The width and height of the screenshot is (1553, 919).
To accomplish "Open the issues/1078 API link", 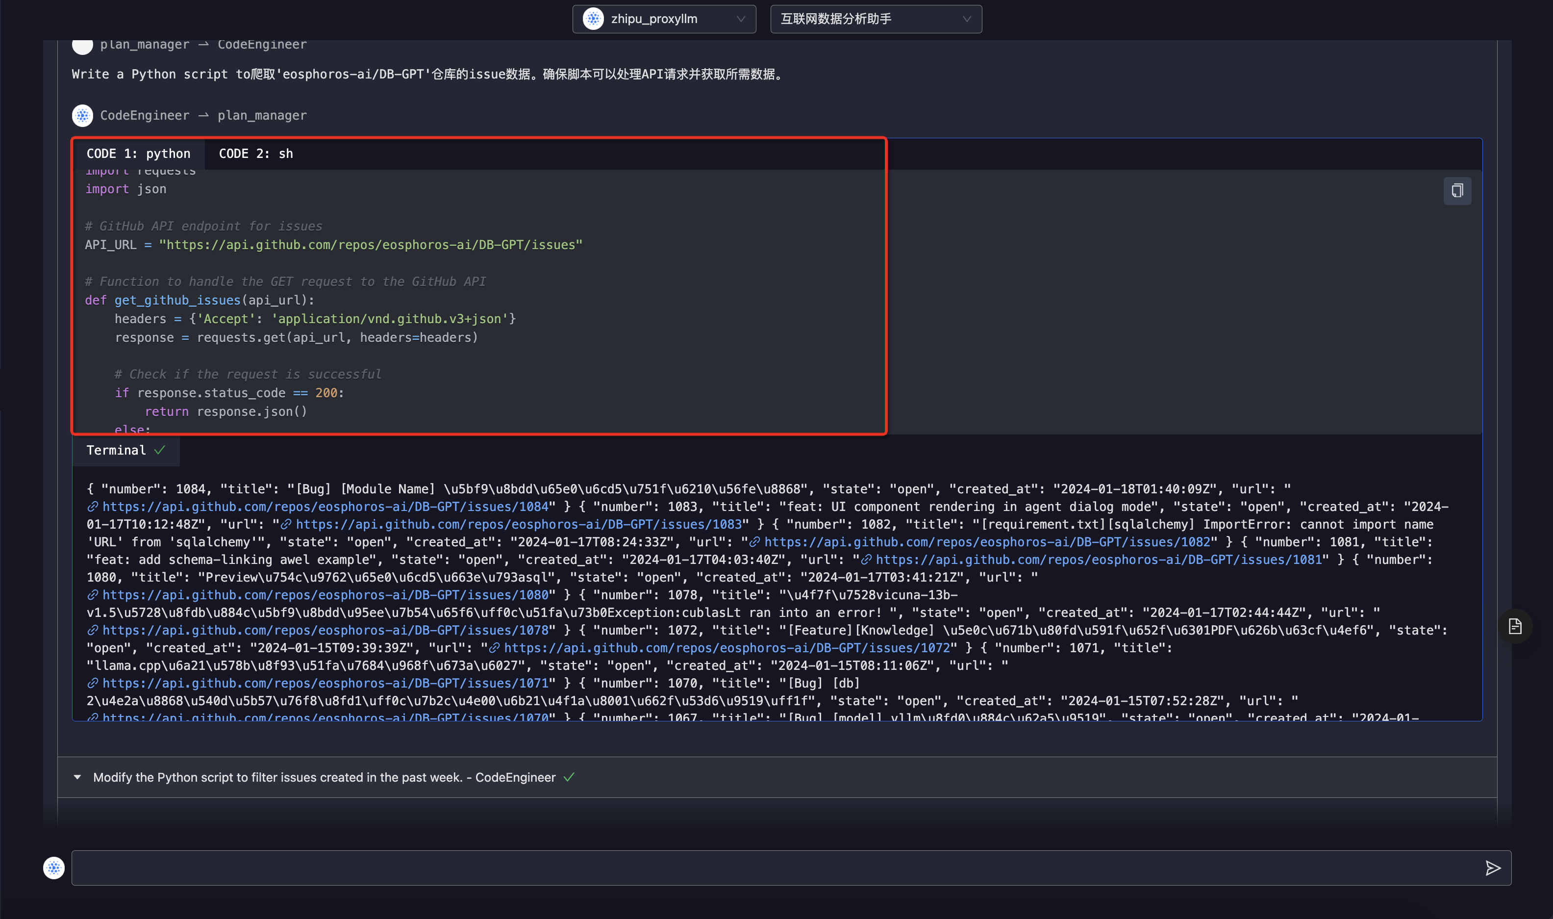I will pyautogui.click(x=325, y=630).
